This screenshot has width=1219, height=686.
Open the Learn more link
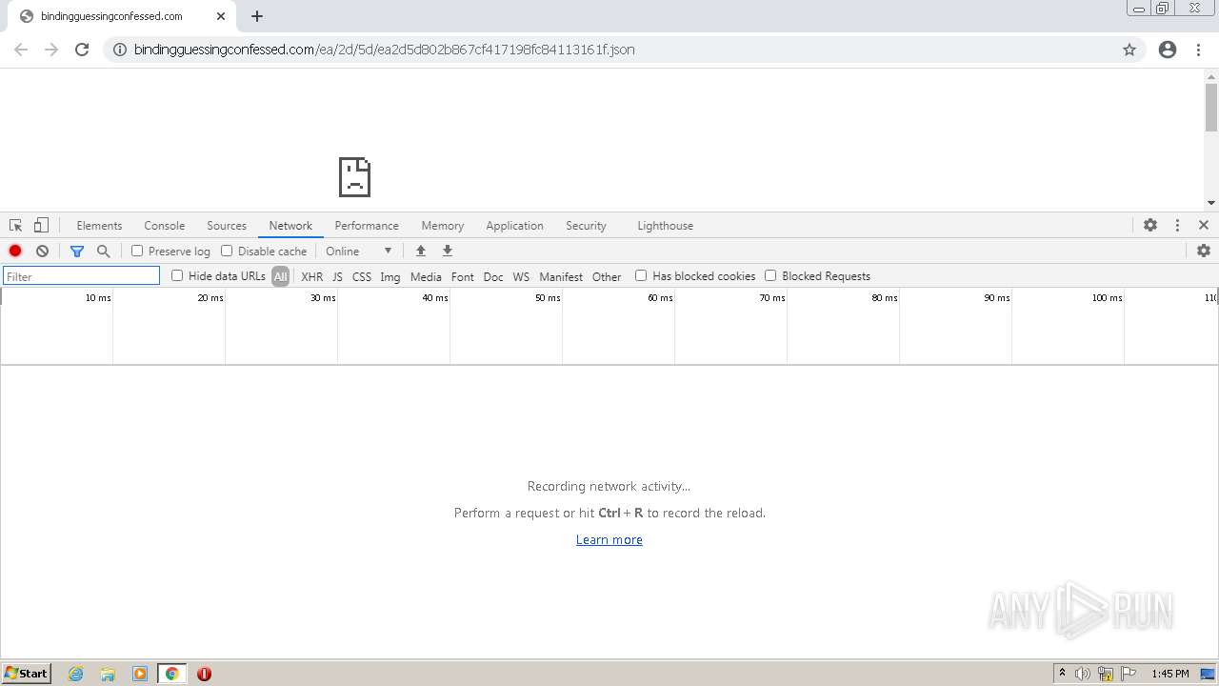click(609, 539)
